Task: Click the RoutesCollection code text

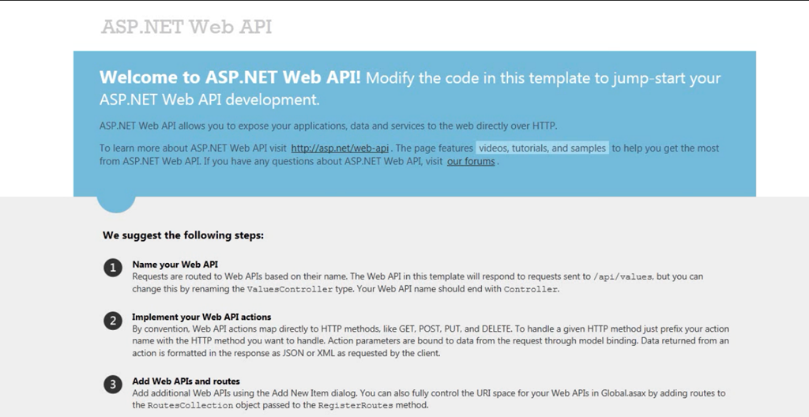Action: pyautogui.click(x=190, y=406)
